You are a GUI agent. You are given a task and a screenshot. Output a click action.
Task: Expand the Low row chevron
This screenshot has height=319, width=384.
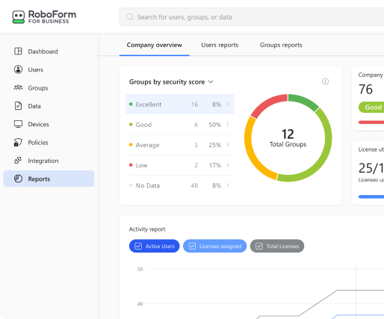tap(228, 165)
